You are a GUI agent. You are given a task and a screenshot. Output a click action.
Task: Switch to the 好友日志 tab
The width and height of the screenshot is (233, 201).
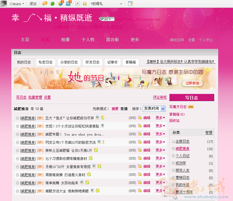(92, 62)
